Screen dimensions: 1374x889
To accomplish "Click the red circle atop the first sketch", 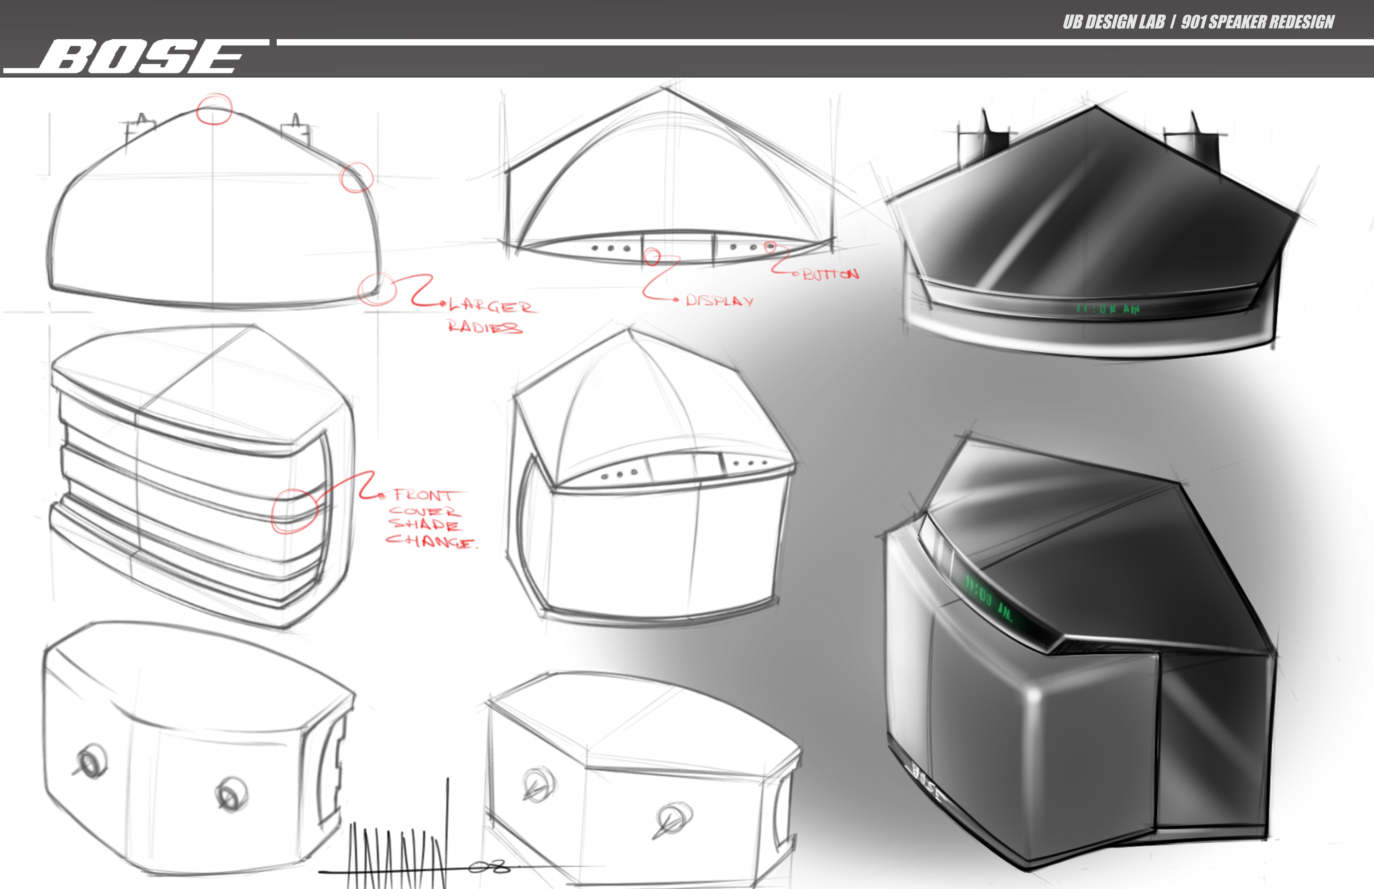I will point(214,109).
